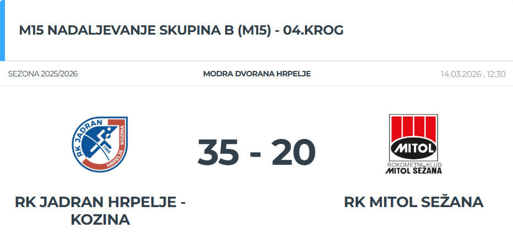This screenshot has height=245, width=513.
Task: Click the dash between the two scores
Action: point(256,154)
